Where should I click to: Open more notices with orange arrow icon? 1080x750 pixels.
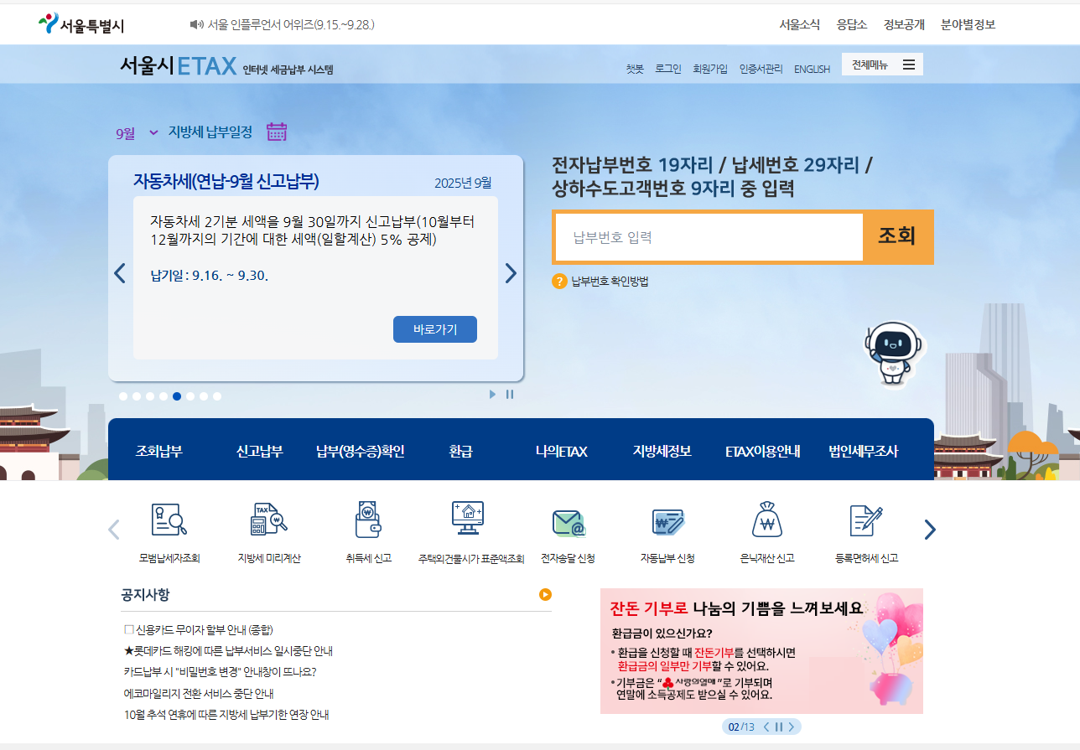pyautogui.click(x=545, y=595)
